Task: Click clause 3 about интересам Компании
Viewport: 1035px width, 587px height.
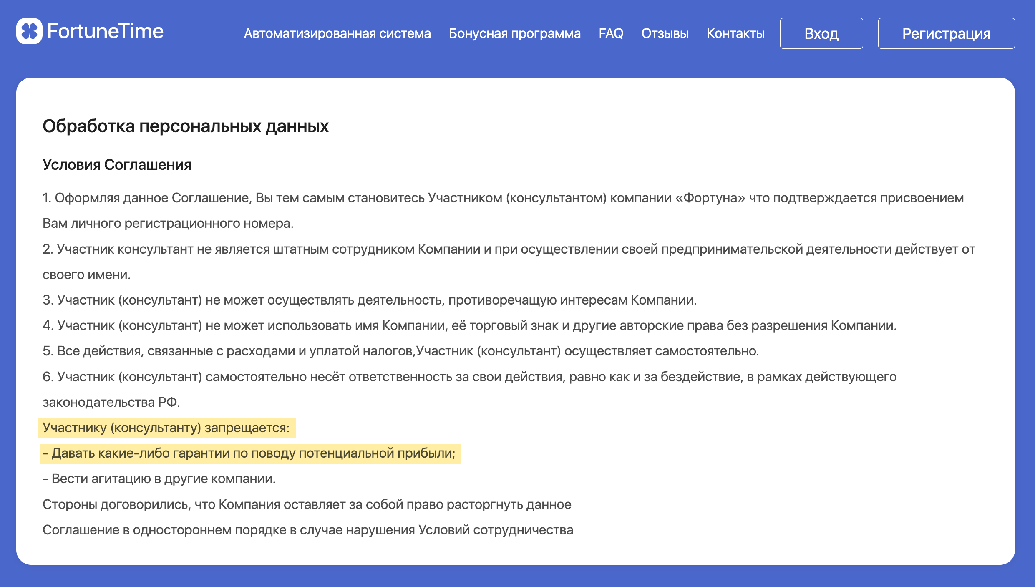Action: click(370, 300)
